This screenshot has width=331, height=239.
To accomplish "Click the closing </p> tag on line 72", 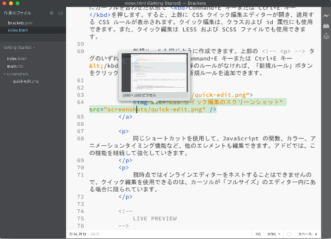I will tap(125, 197).
